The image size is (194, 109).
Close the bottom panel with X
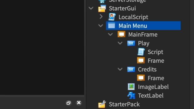(x=79, y=103)
